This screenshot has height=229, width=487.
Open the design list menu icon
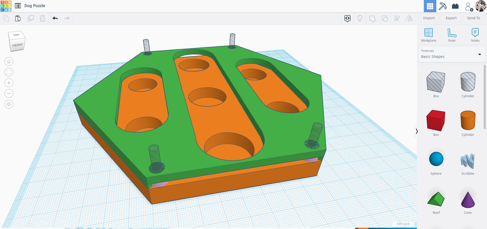click(x=18, y=6)
